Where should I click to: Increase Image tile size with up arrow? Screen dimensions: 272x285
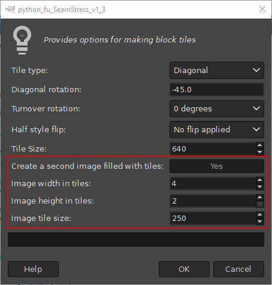tap(259, 215)
